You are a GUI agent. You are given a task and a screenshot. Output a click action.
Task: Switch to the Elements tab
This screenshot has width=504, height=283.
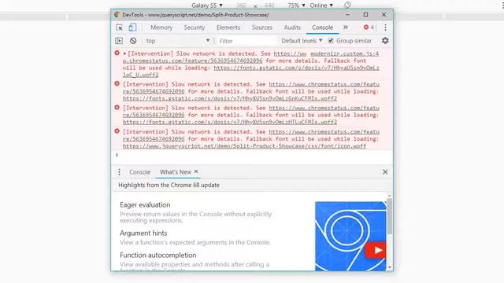(228, 28)
